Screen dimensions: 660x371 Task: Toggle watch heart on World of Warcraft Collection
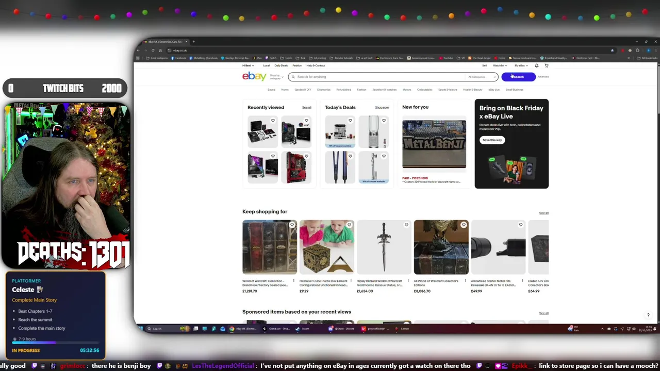click(x=292, y=225)
